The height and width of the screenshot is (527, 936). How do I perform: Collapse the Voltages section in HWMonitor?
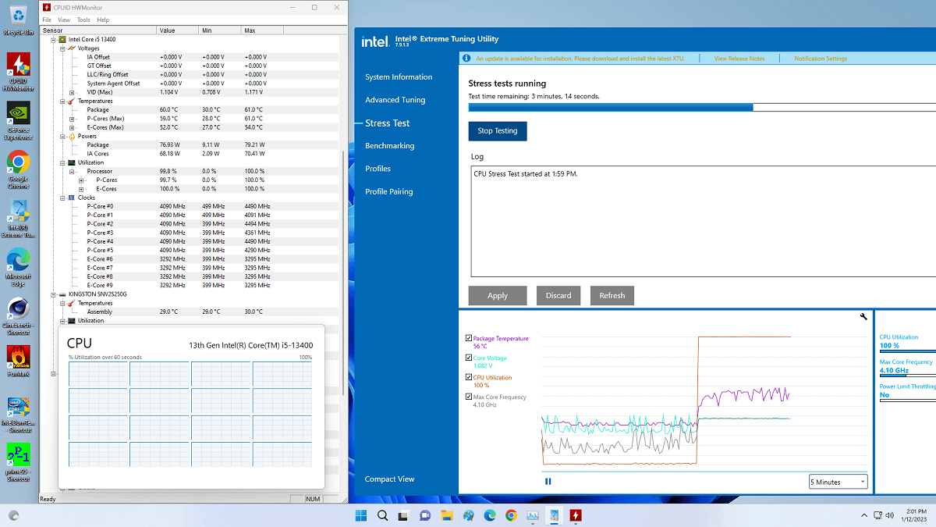click(62, 48)
